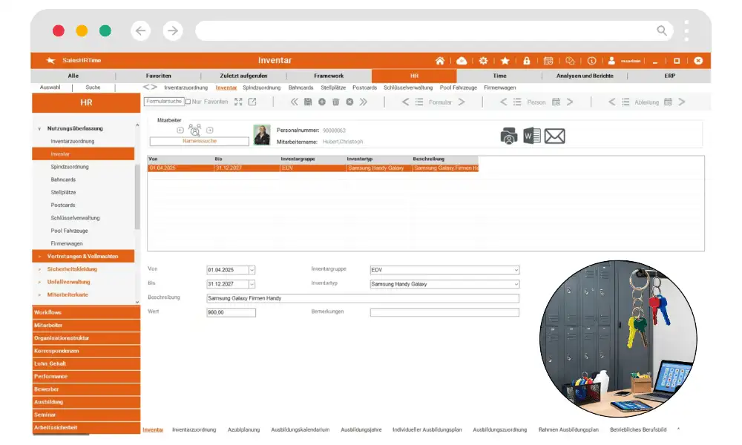Image resolution: width=742 pixels, height=445 pixels.
Task: Open the Azubiplanung bottom tab
Action: 243,429
